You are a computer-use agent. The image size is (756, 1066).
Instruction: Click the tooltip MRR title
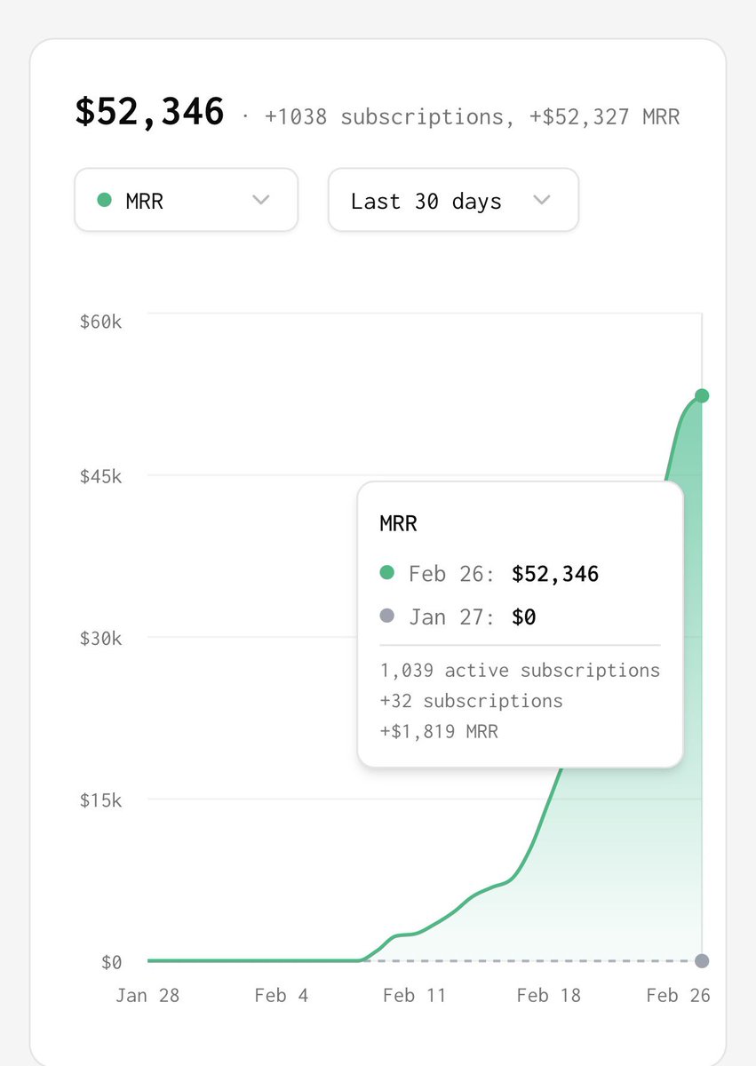398,523
